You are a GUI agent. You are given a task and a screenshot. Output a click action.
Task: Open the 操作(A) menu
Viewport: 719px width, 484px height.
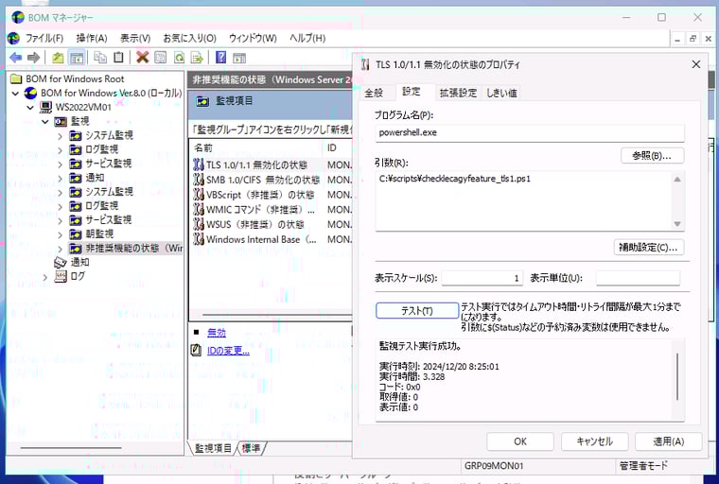(92, 38)
